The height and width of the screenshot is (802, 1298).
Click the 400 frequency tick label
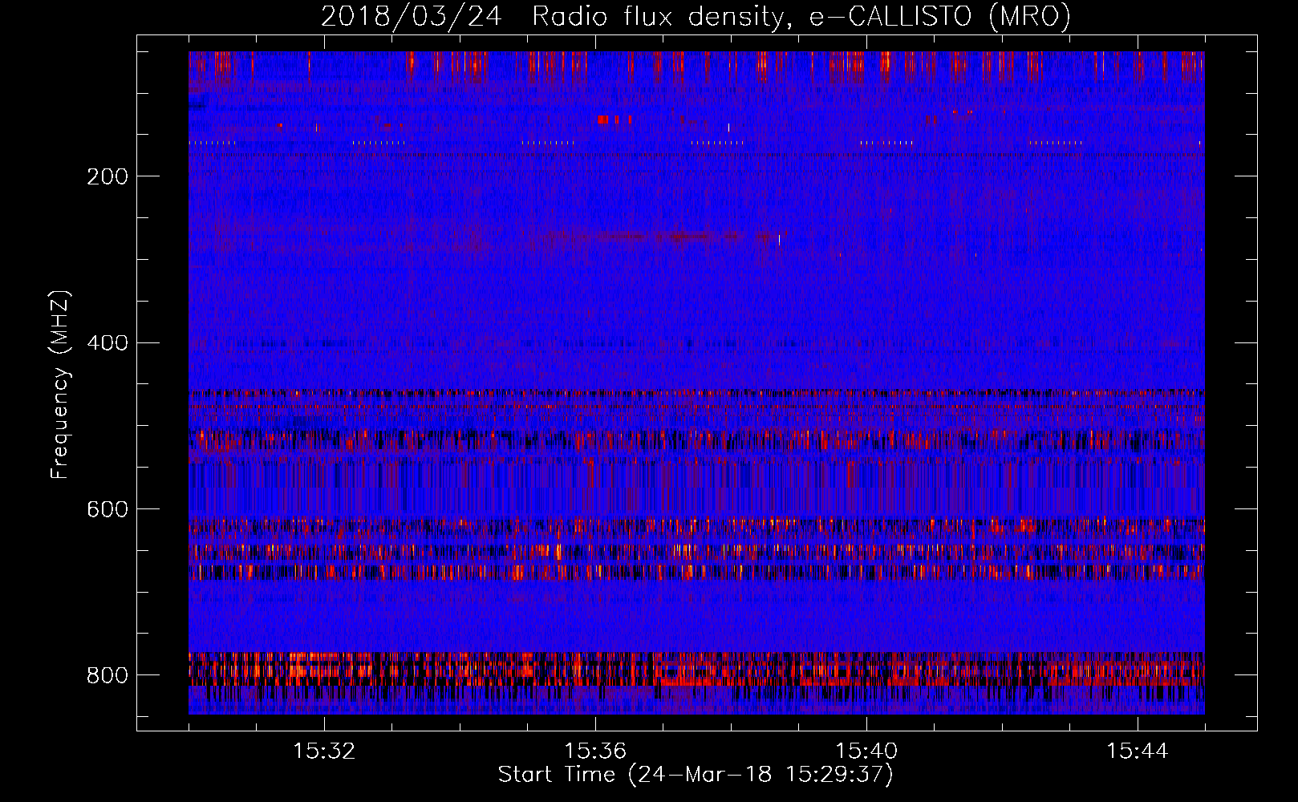pyautogui.click(x=107, y=343)
